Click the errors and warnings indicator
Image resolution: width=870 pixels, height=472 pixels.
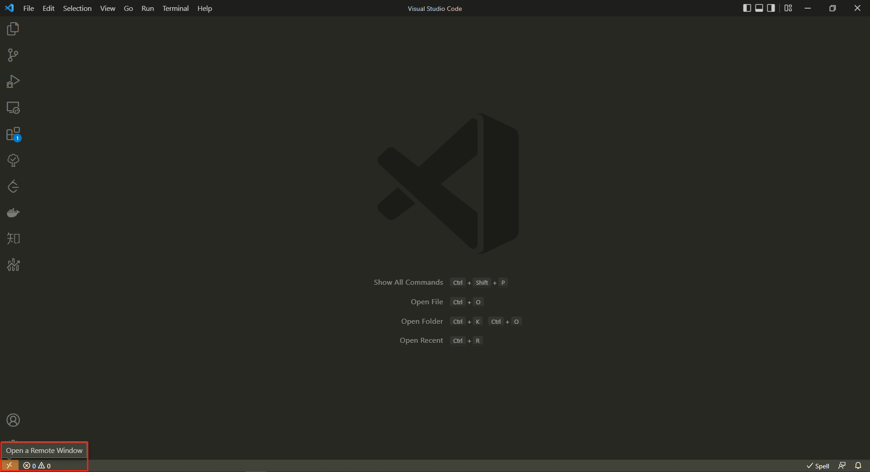coord(37,466)
